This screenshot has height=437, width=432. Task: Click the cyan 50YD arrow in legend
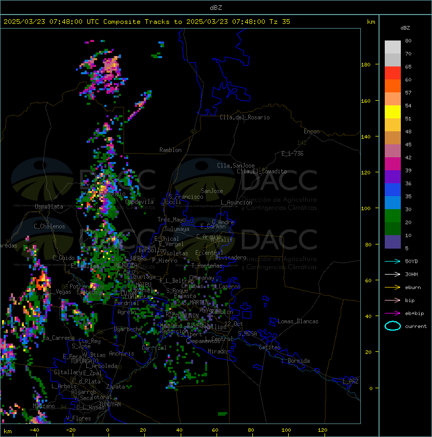point(393,261)
